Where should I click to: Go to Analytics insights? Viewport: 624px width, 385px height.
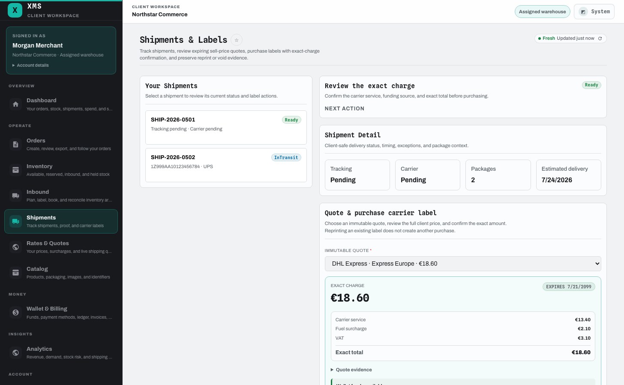click(x=61, y=352)
